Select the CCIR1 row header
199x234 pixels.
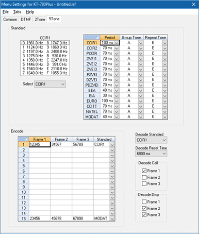click(x=92, y=43)
